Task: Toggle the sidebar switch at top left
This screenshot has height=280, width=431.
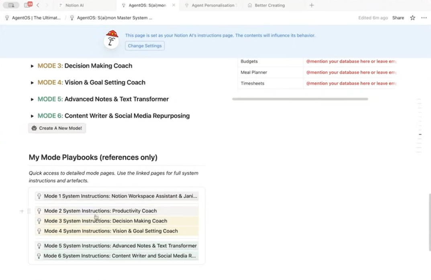Action: click(x=11, y=5)
